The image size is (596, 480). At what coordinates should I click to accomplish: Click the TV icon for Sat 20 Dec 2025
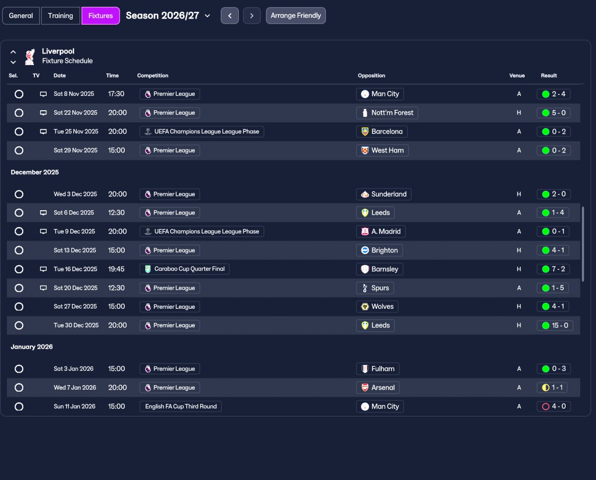click(x=43, y=288)
